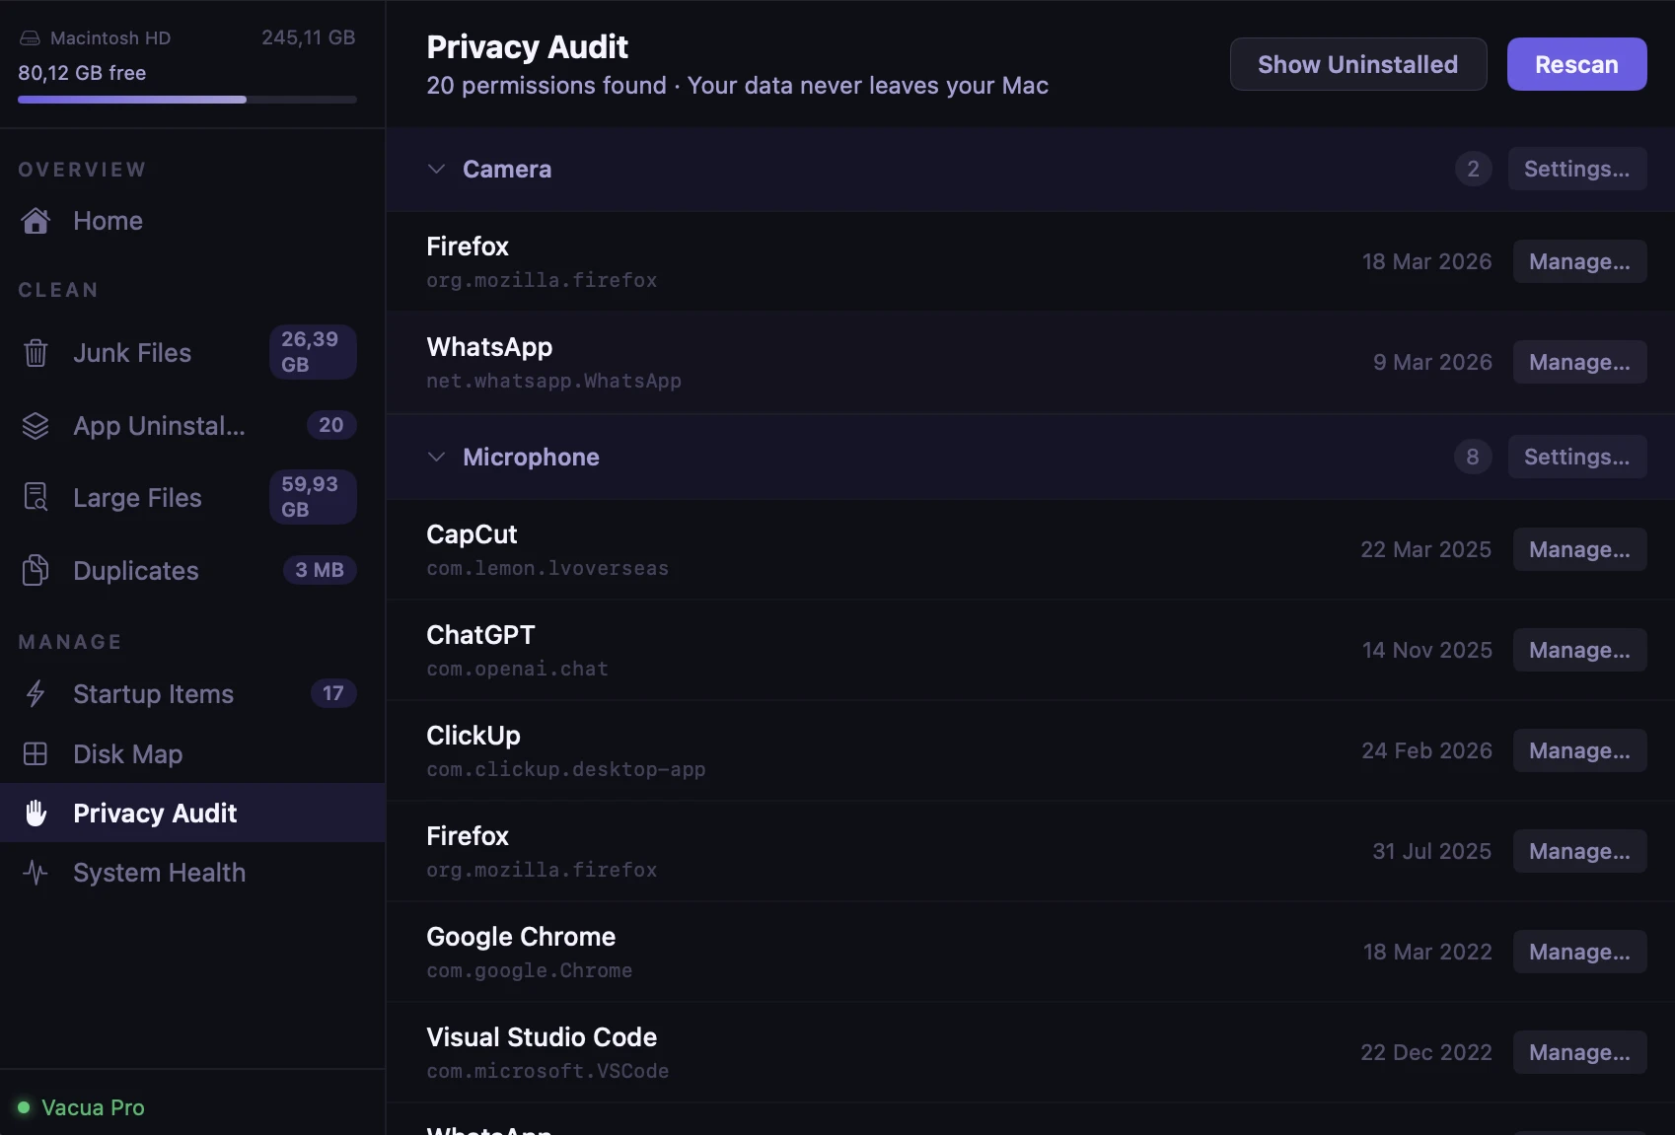Manage Google Chrome microphone permission
Image resolution: width=1675 pixels, height=1135 pixels.
(1579, 952)
